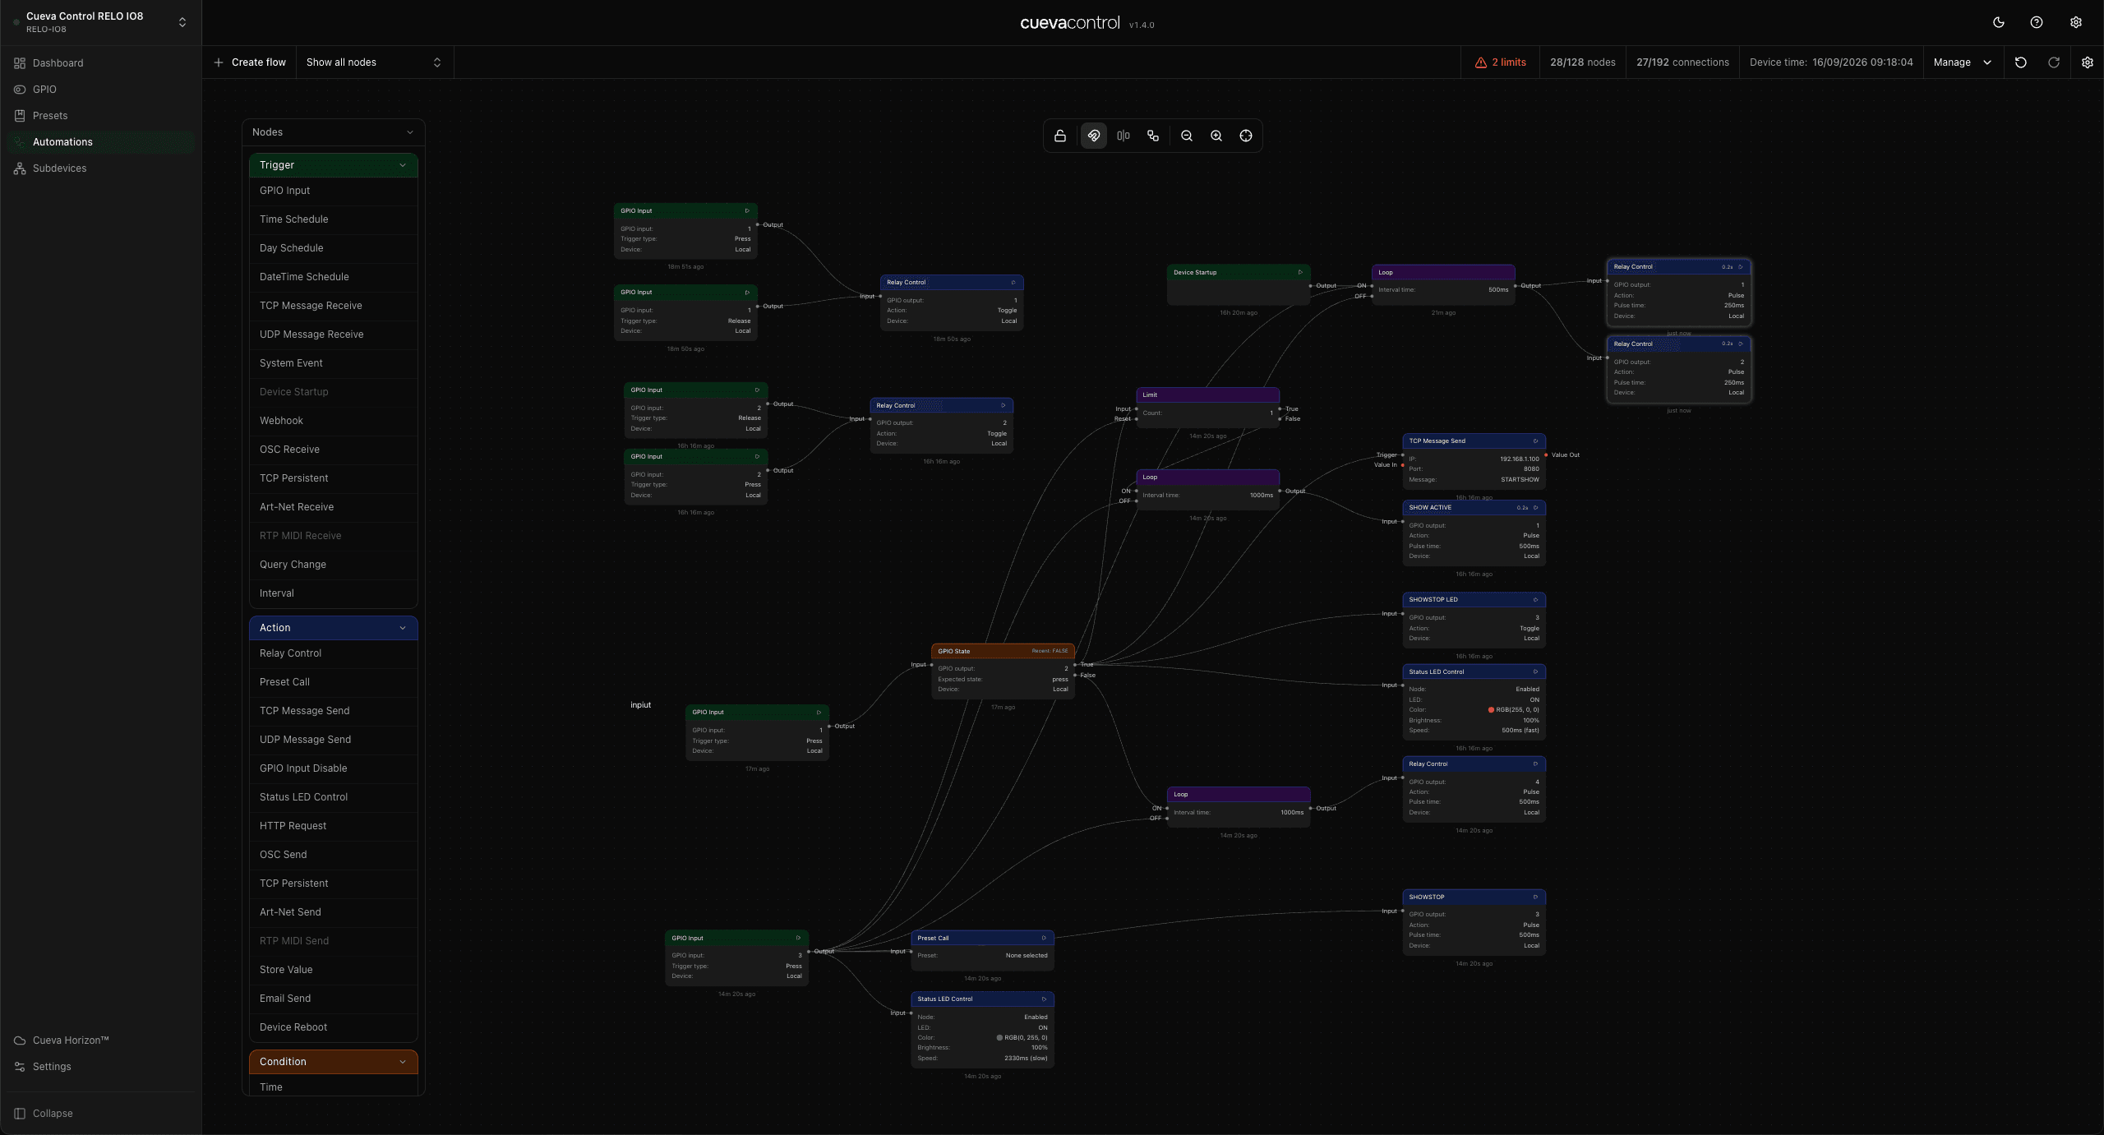Click the RGB(0, 255, 0) color dot
Screen dimensions: 2104x1135
(x=999, y=1038)
